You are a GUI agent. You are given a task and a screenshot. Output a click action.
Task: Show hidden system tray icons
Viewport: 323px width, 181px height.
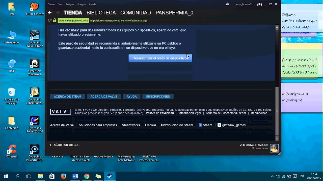point(272,176)
